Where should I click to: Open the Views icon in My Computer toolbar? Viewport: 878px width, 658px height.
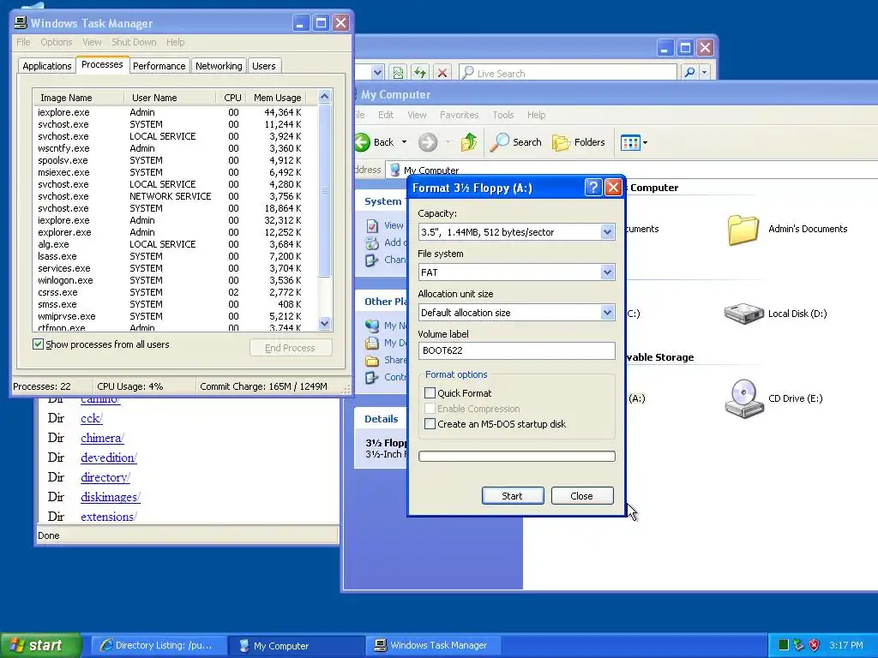click(x=630, y=143)
